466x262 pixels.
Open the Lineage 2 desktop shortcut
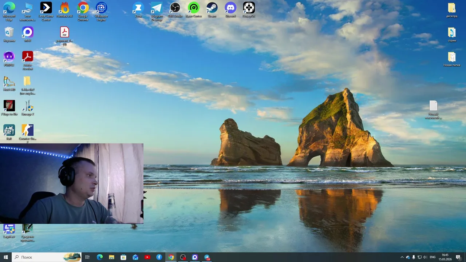[x=27, y=108]
